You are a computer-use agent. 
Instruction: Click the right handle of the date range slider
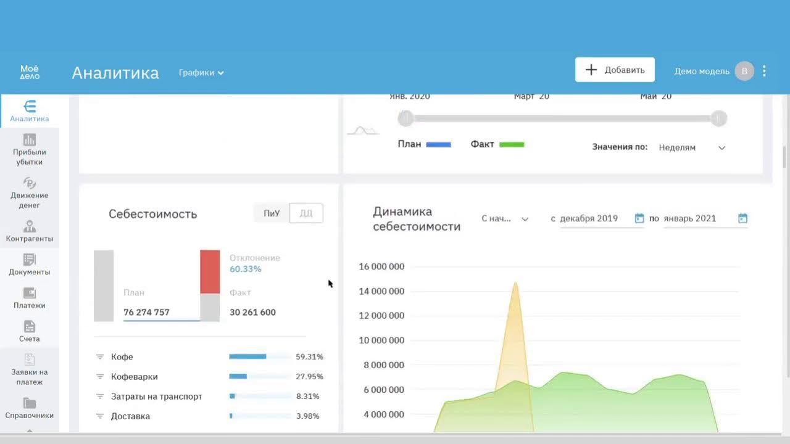pos(718,118)
